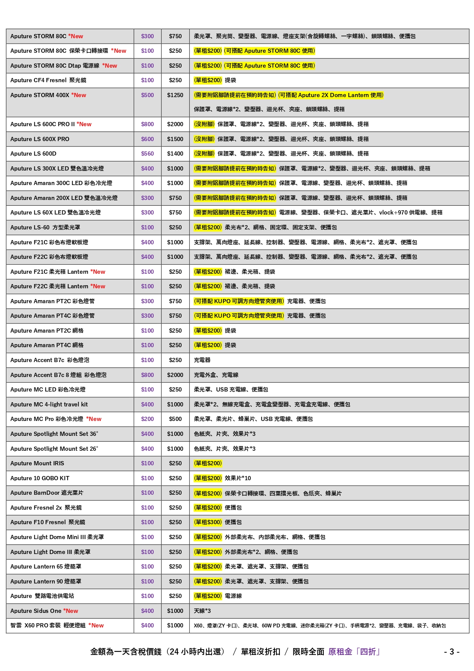The height and width of the screenshot is (671, 474).
Task: Select the Aputure 10 GOBO KIT name
Action: (x=40, y=478)
